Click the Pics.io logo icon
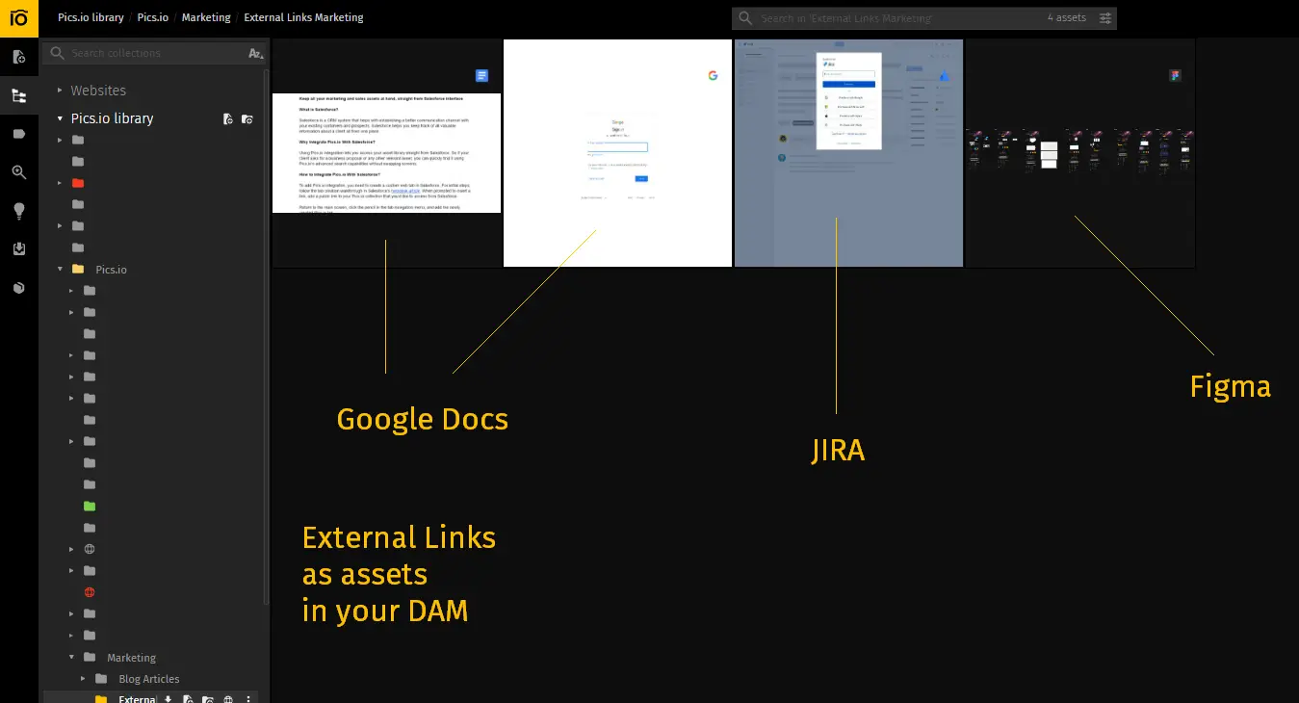 tap(18, 17)
